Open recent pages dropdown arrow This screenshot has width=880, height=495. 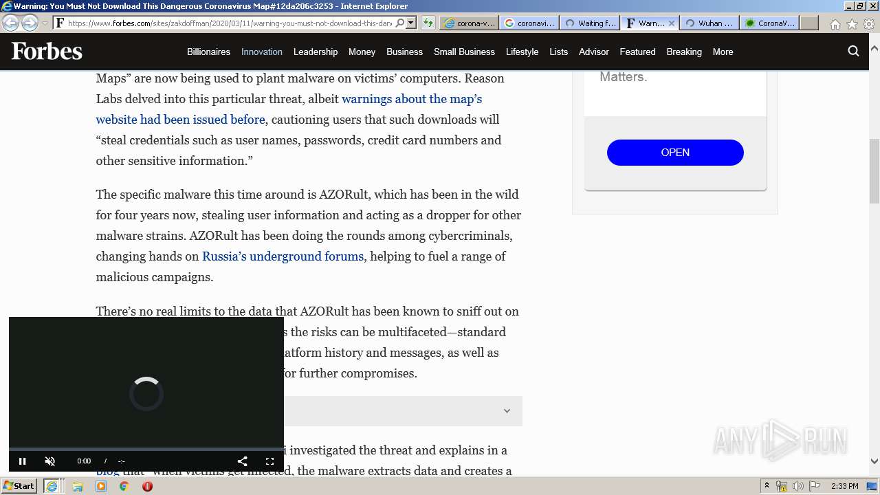coord(45,23)
